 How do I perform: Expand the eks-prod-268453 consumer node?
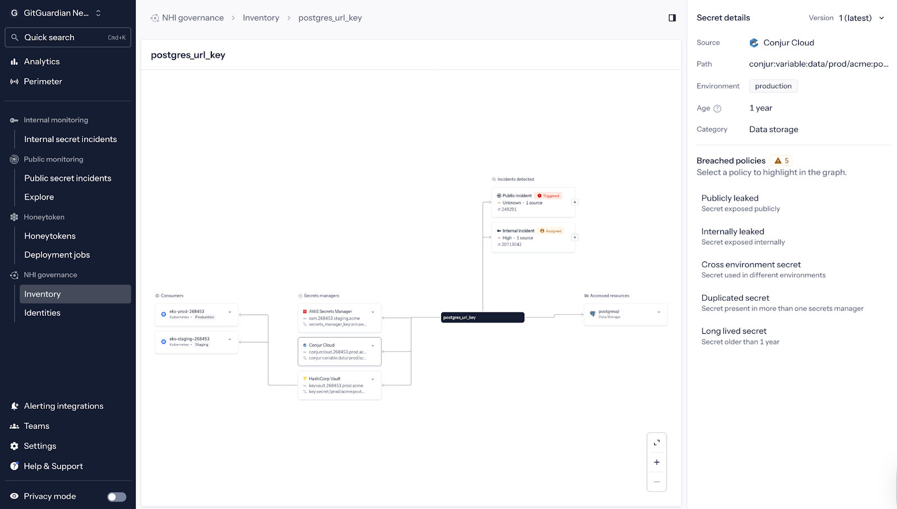coord(230,312)
